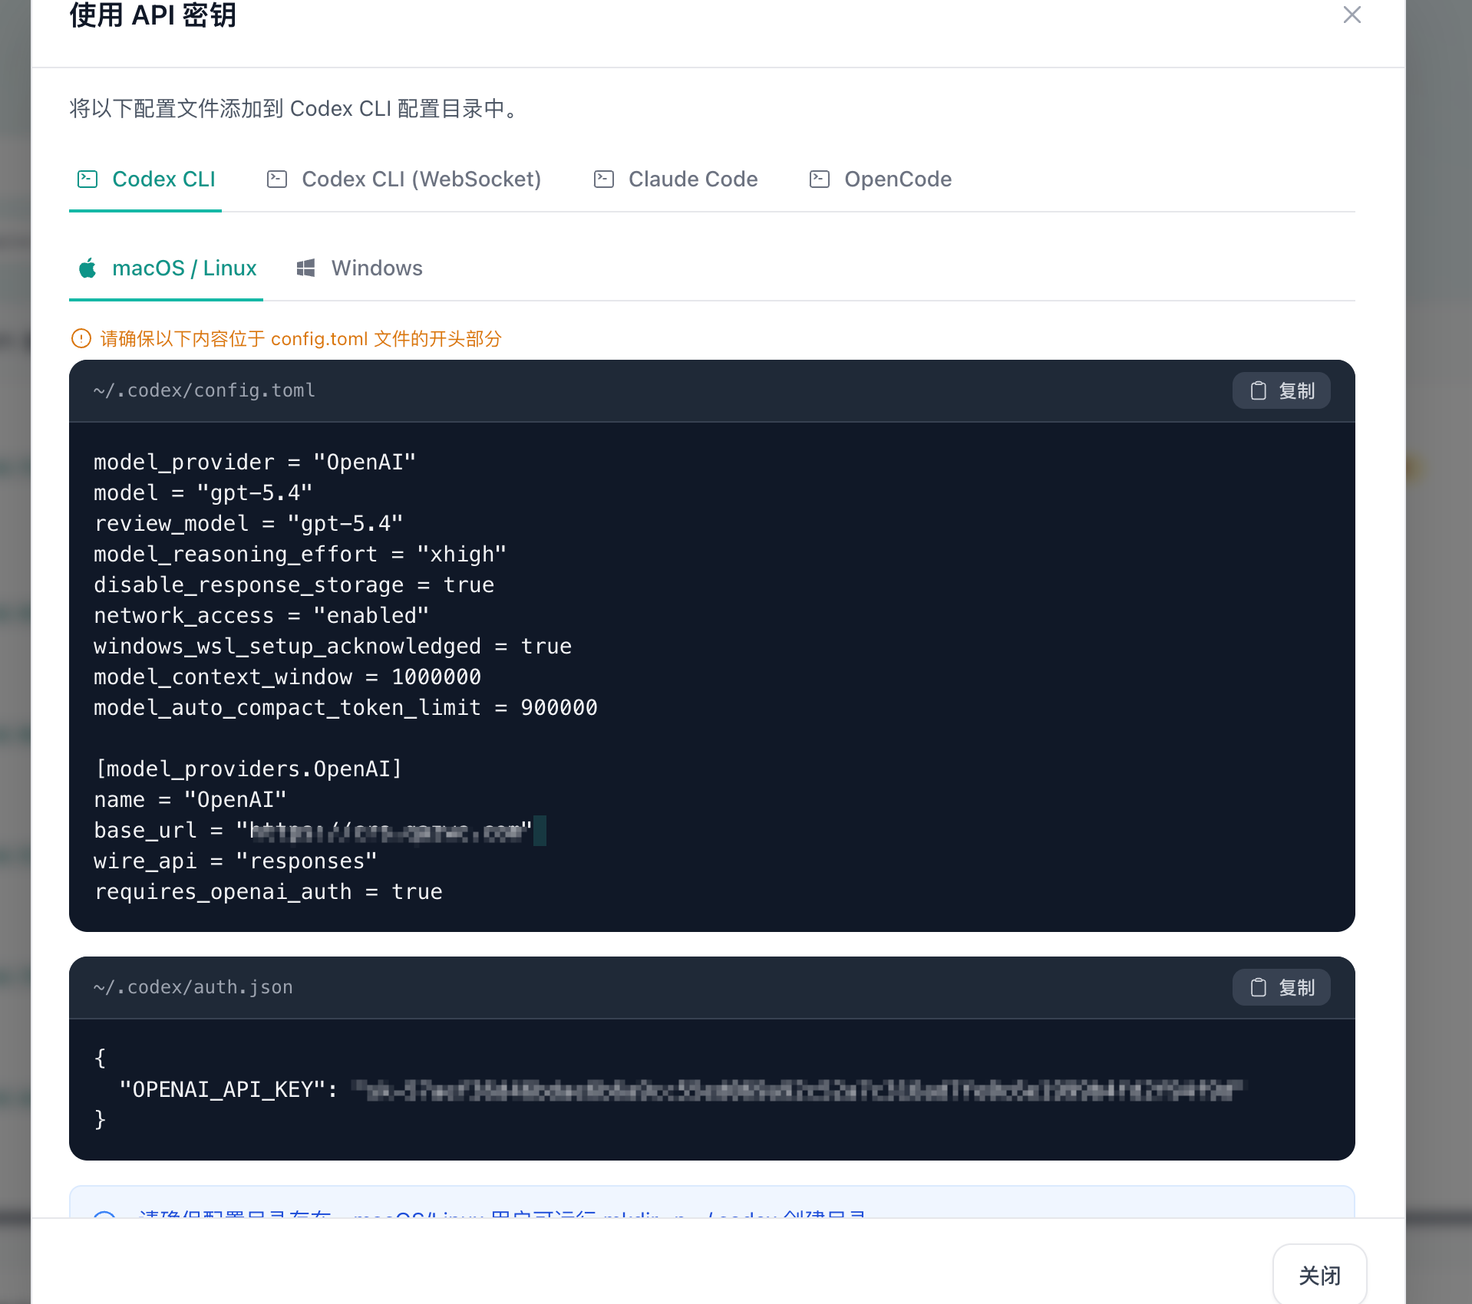Screen dimensions: 1472x1304
Task: Click the windows_wsl_setup_acknowledged line
Action: (x=332, y=646)
